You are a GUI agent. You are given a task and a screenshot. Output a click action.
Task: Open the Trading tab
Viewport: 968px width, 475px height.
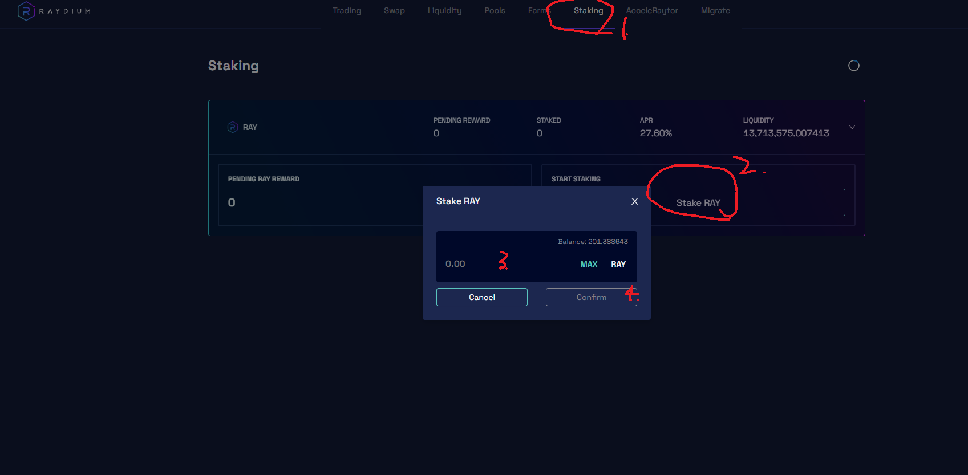coord(347,11)
